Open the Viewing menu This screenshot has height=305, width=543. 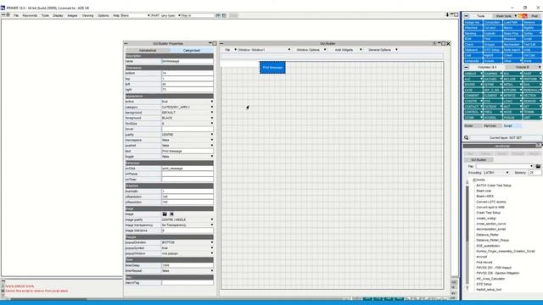[87, 15]
